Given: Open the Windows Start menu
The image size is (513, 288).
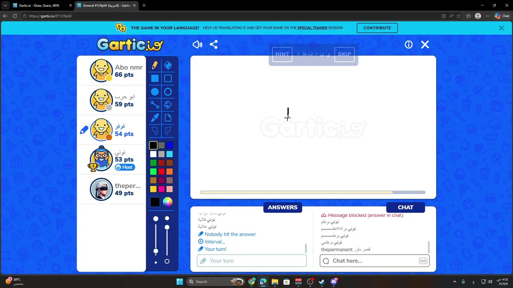Looking at the screenshot, I should 180,282.
